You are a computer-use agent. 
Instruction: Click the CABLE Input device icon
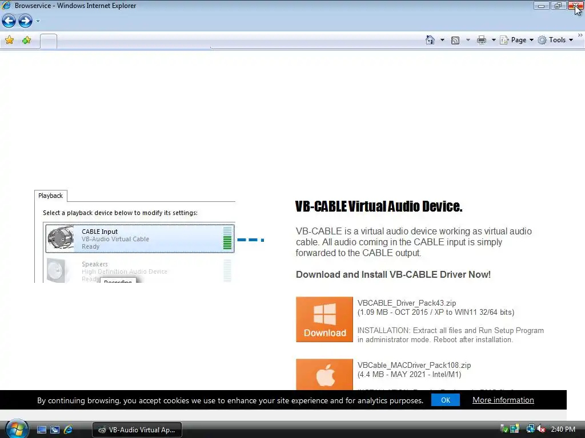(x=61, y=238)
